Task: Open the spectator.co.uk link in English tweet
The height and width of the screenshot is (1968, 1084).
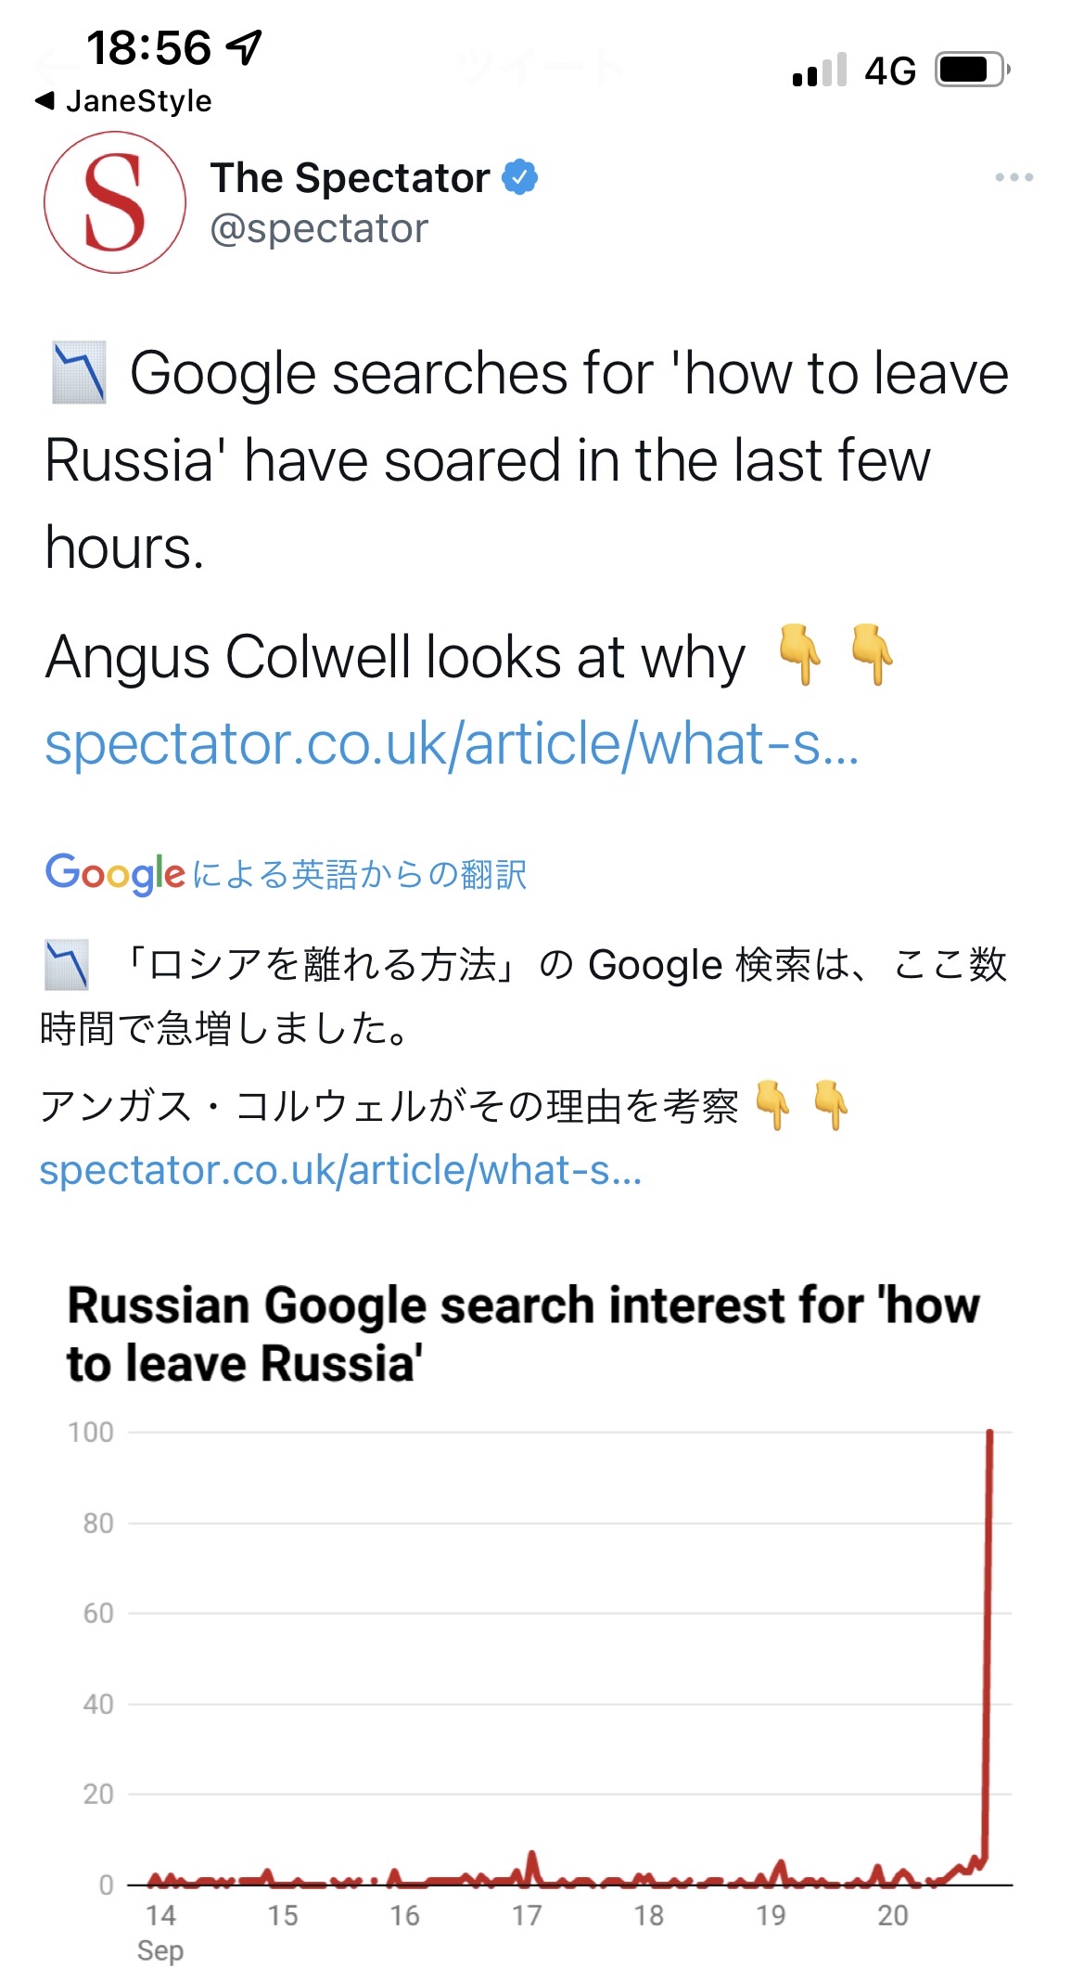Action: coord(452,744)
